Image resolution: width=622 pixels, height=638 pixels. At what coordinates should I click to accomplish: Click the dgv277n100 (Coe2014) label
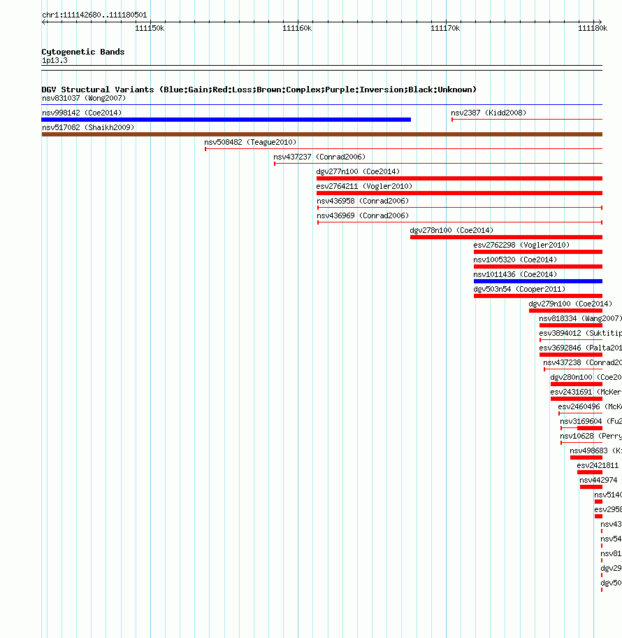(x=358, y=171)
